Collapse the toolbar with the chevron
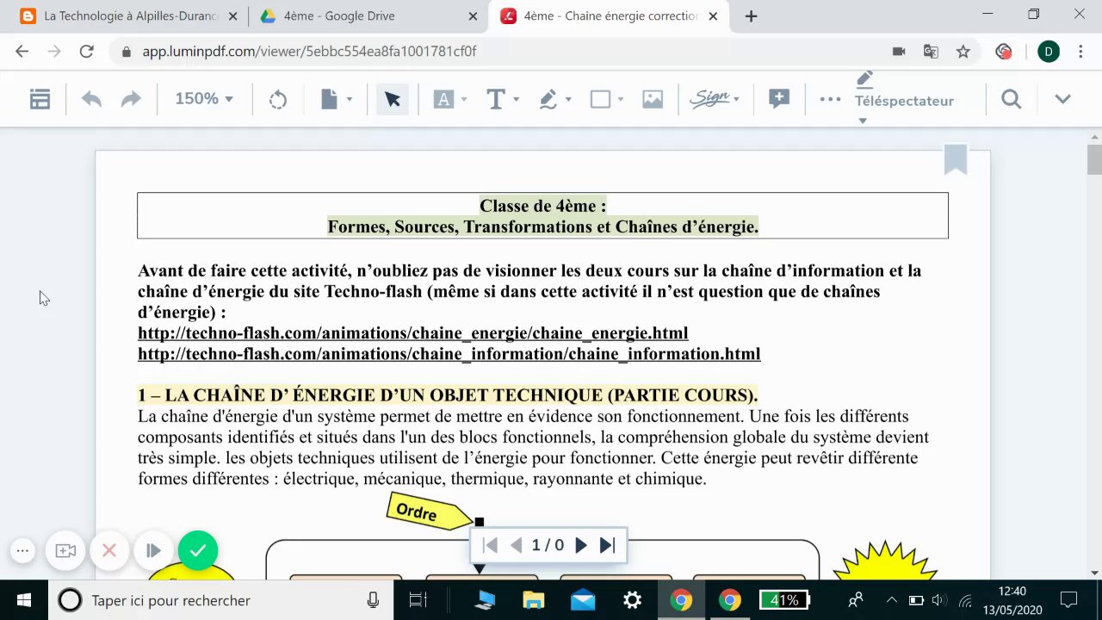1102x620 pixels. tap(1062, 100)
